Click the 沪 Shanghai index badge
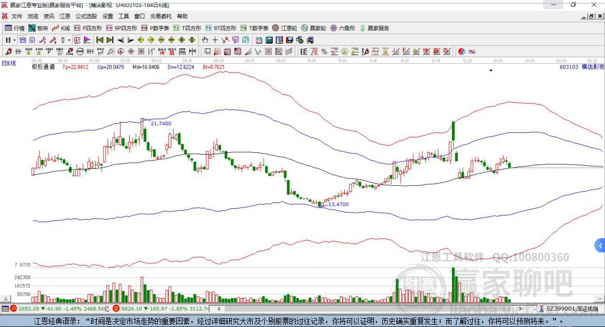This screenshot has height=327, width=605. pyautogui.click(x=14, y=309)
